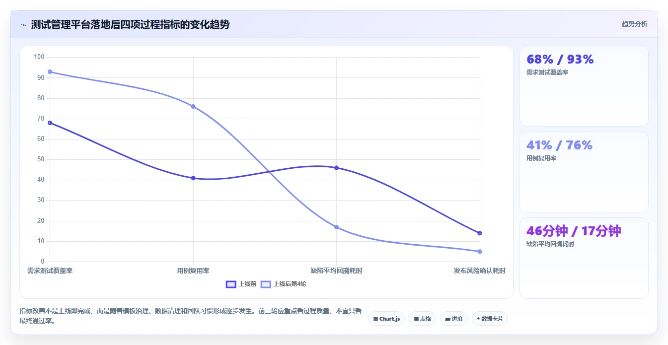Image resolution: width=668 pixels, height=345 pixels.
Task: Click the 41% / 76% stat card
Action: point(584,172)
